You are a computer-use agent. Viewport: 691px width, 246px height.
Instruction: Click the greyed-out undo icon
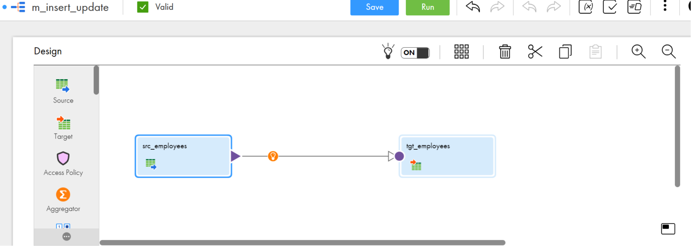click(x=529, y=7)
